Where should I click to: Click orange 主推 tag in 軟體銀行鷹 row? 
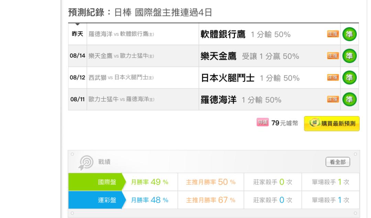tap(333, 34)
